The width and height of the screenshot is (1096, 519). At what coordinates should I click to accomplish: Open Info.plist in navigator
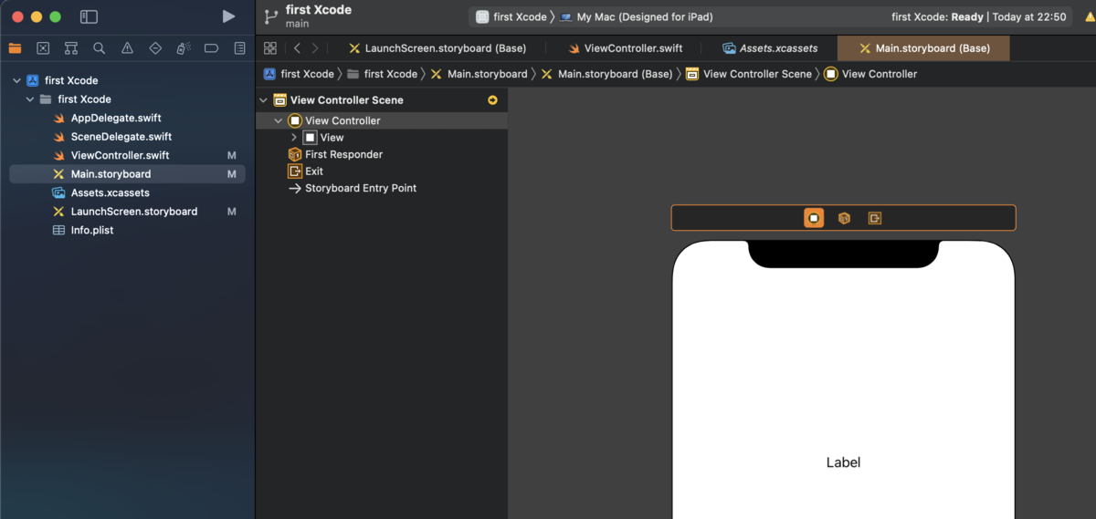coord(92,230)
